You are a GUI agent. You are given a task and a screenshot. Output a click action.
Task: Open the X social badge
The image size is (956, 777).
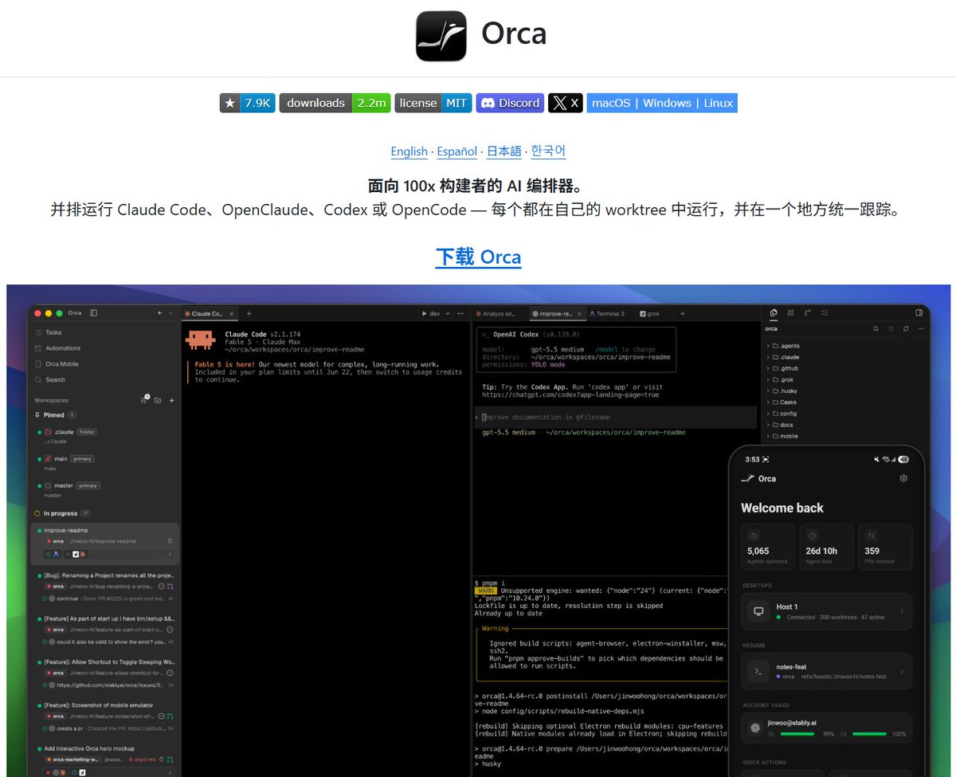[566, 103]
